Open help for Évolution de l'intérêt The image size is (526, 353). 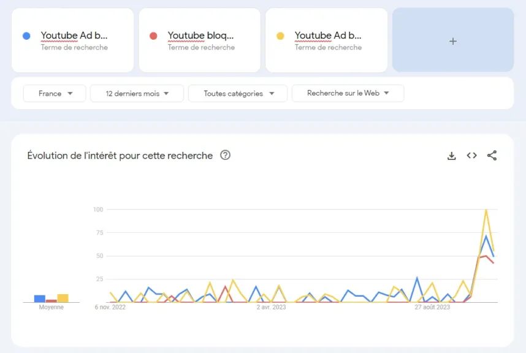225,155
